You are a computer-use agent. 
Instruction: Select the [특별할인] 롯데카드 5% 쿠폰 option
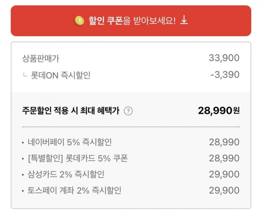[x=78, y=158]
